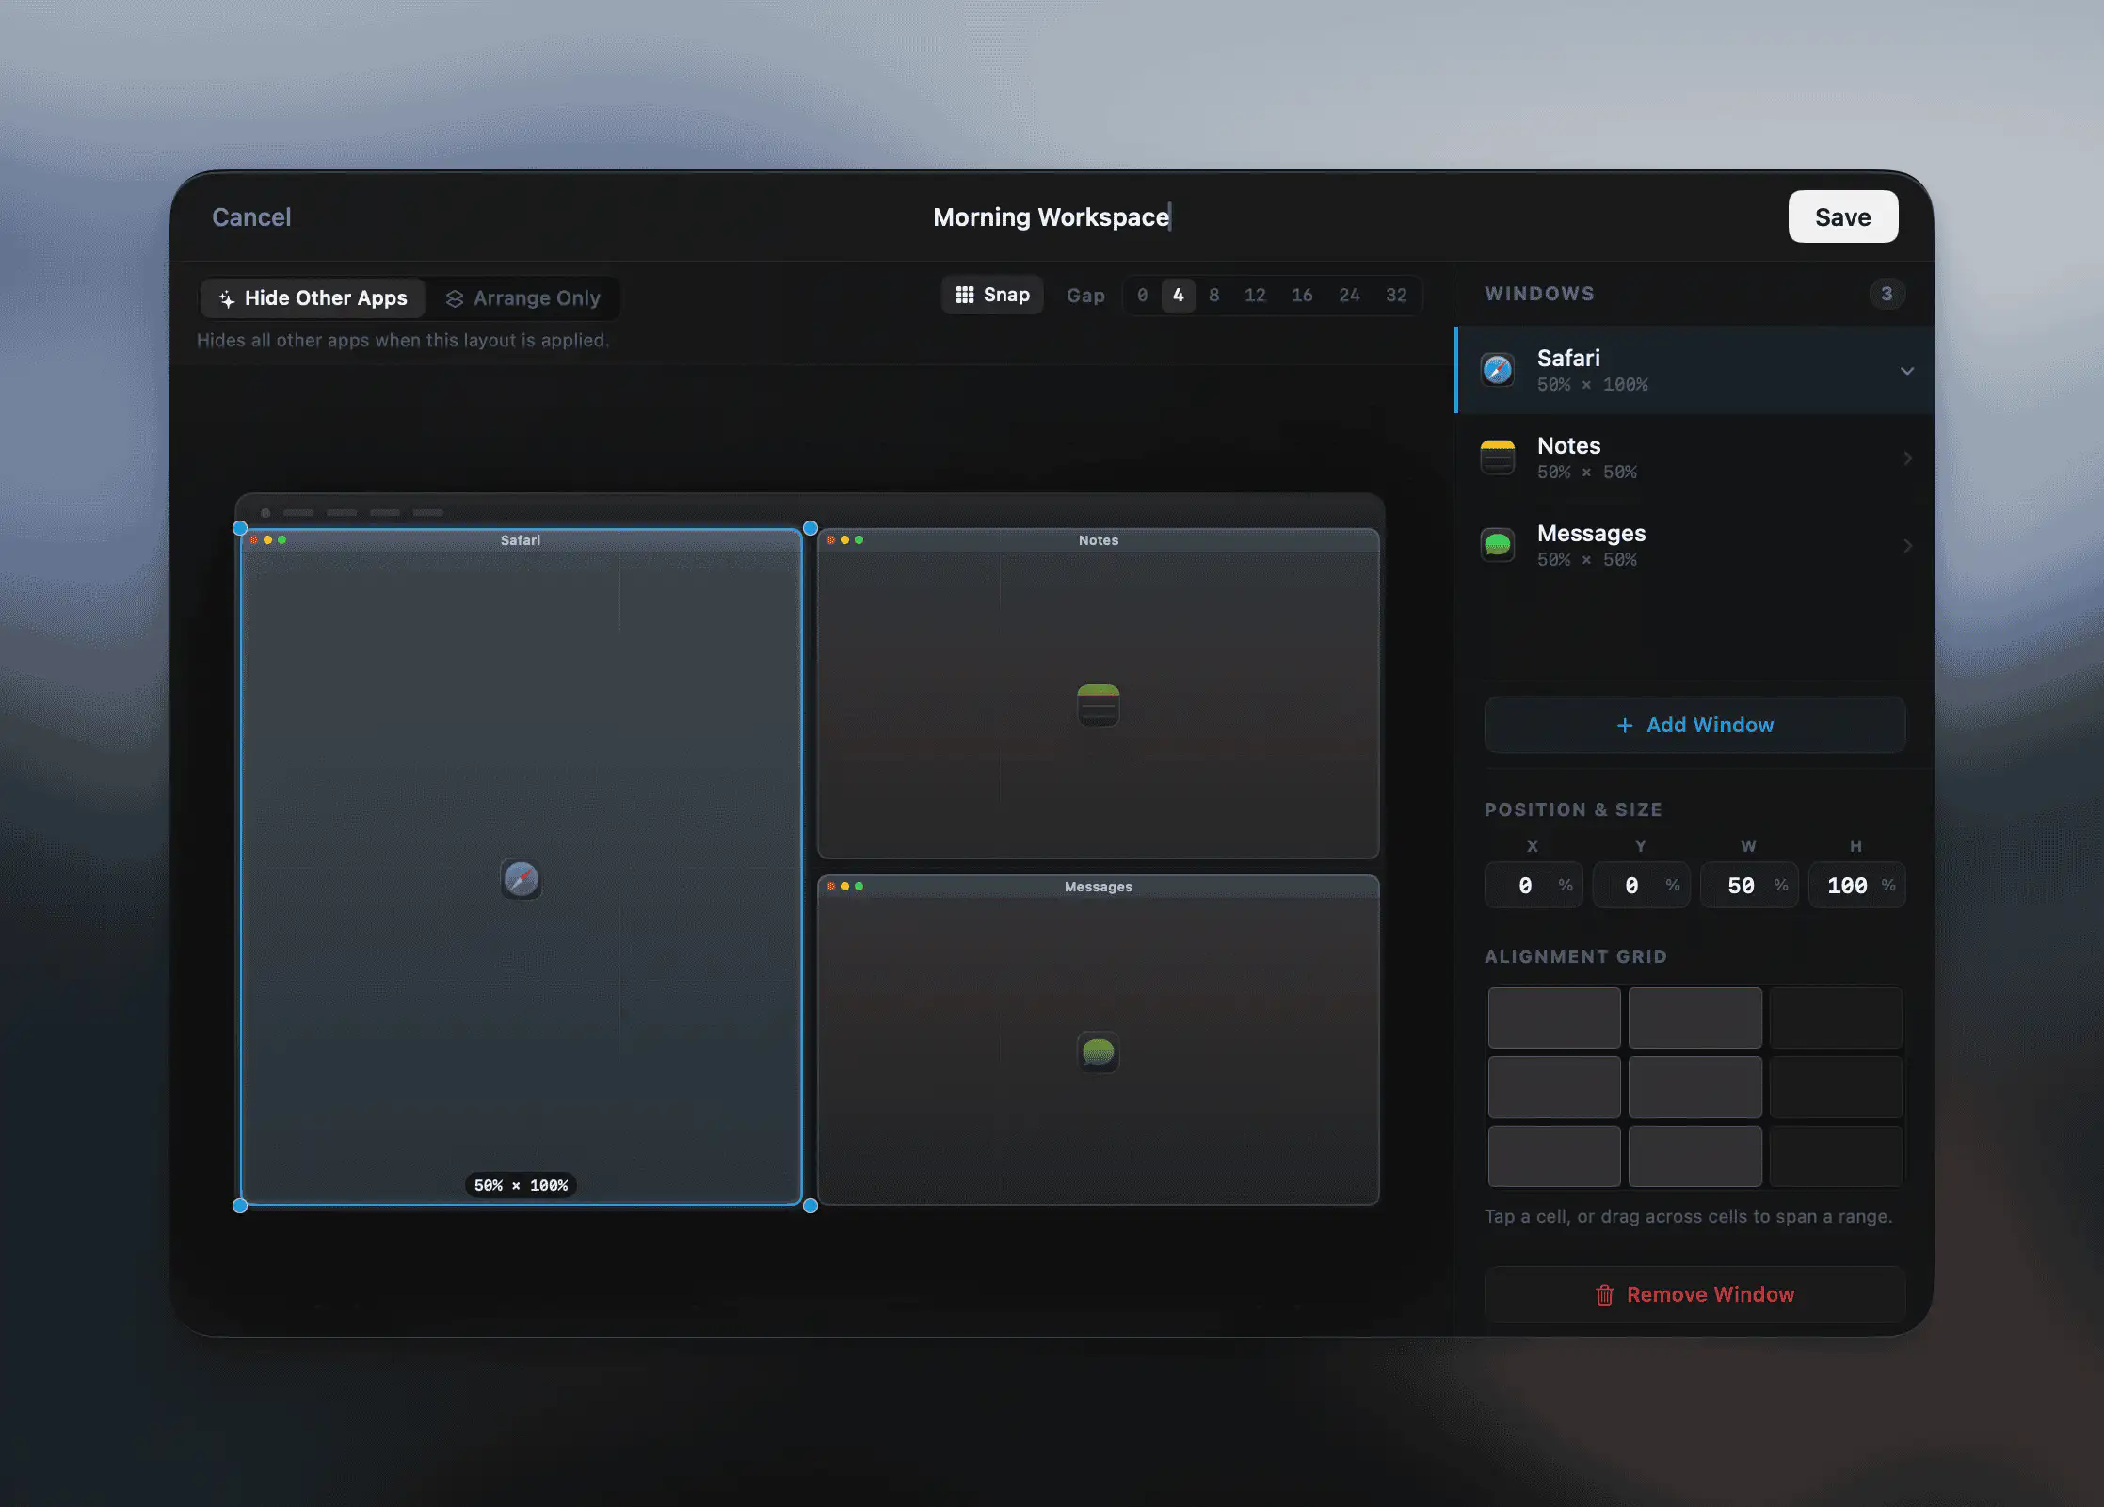Collapse the Safari row chevron
The width and height of the screenshot is (2104, 1507).
point(1907,371)
